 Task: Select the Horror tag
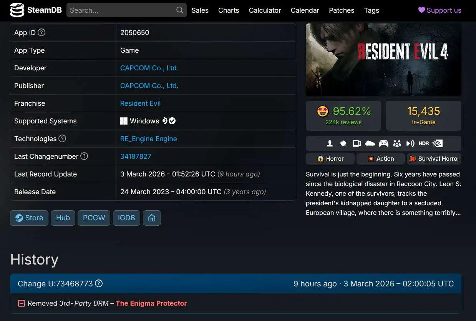[330, 159]
